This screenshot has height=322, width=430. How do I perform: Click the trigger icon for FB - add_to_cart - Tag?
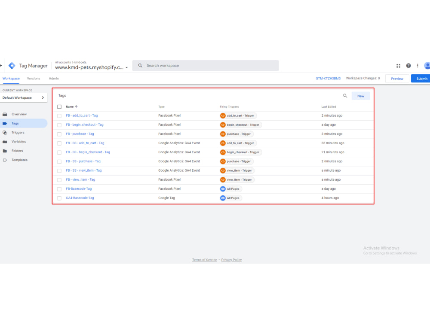coord(223,116)
